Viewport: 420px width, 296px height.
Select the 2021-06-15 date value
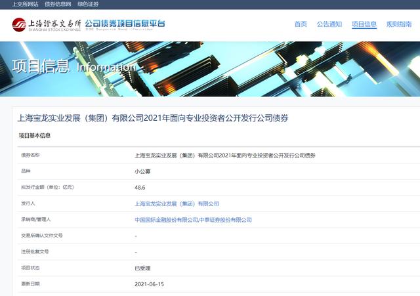click(x=149, y=284)
